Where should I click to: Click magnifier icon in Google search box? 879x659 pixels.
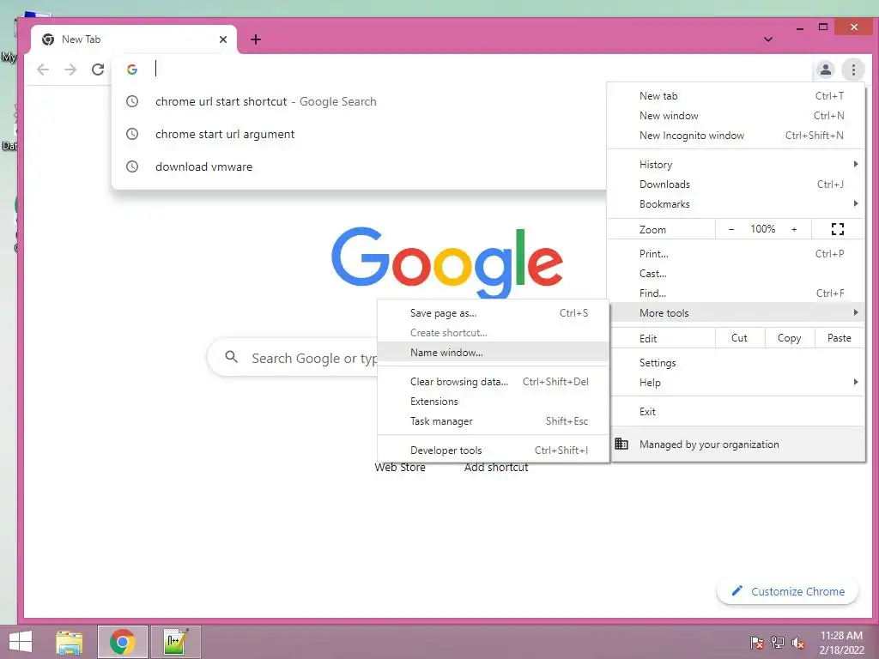[231, 356]
